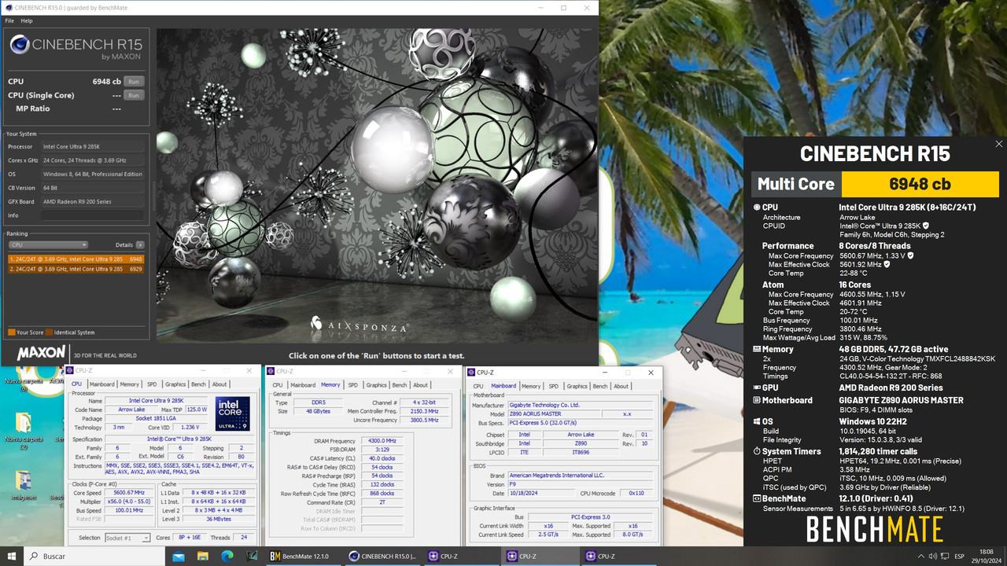Select the second ranking entry scoring 6929
Image resolution: width=1007 pixels, height=566 pixels.
76,269
